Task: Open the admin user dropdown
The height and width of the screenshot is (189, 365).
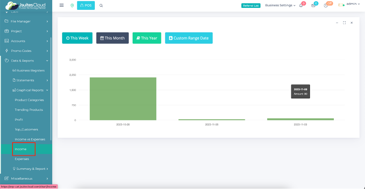Action: click(349, 4)
